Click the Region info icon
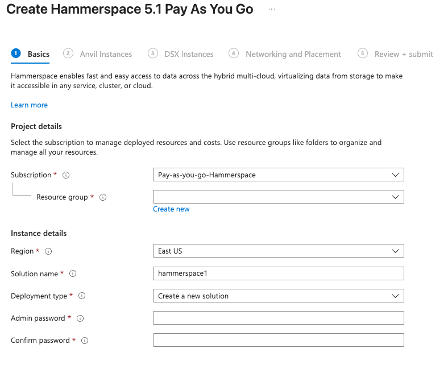 click(48, 251)
